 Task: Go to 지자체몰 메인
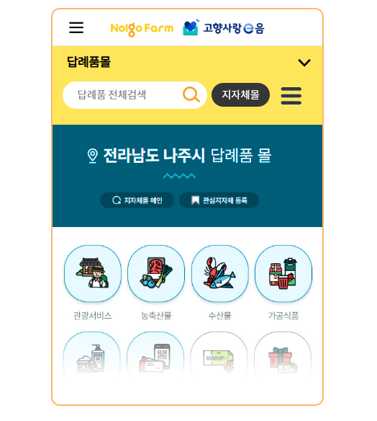pos(137,200)
